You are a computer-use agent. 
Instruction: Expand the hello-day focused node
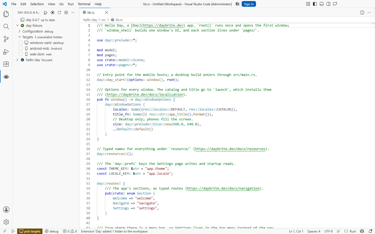17,60
